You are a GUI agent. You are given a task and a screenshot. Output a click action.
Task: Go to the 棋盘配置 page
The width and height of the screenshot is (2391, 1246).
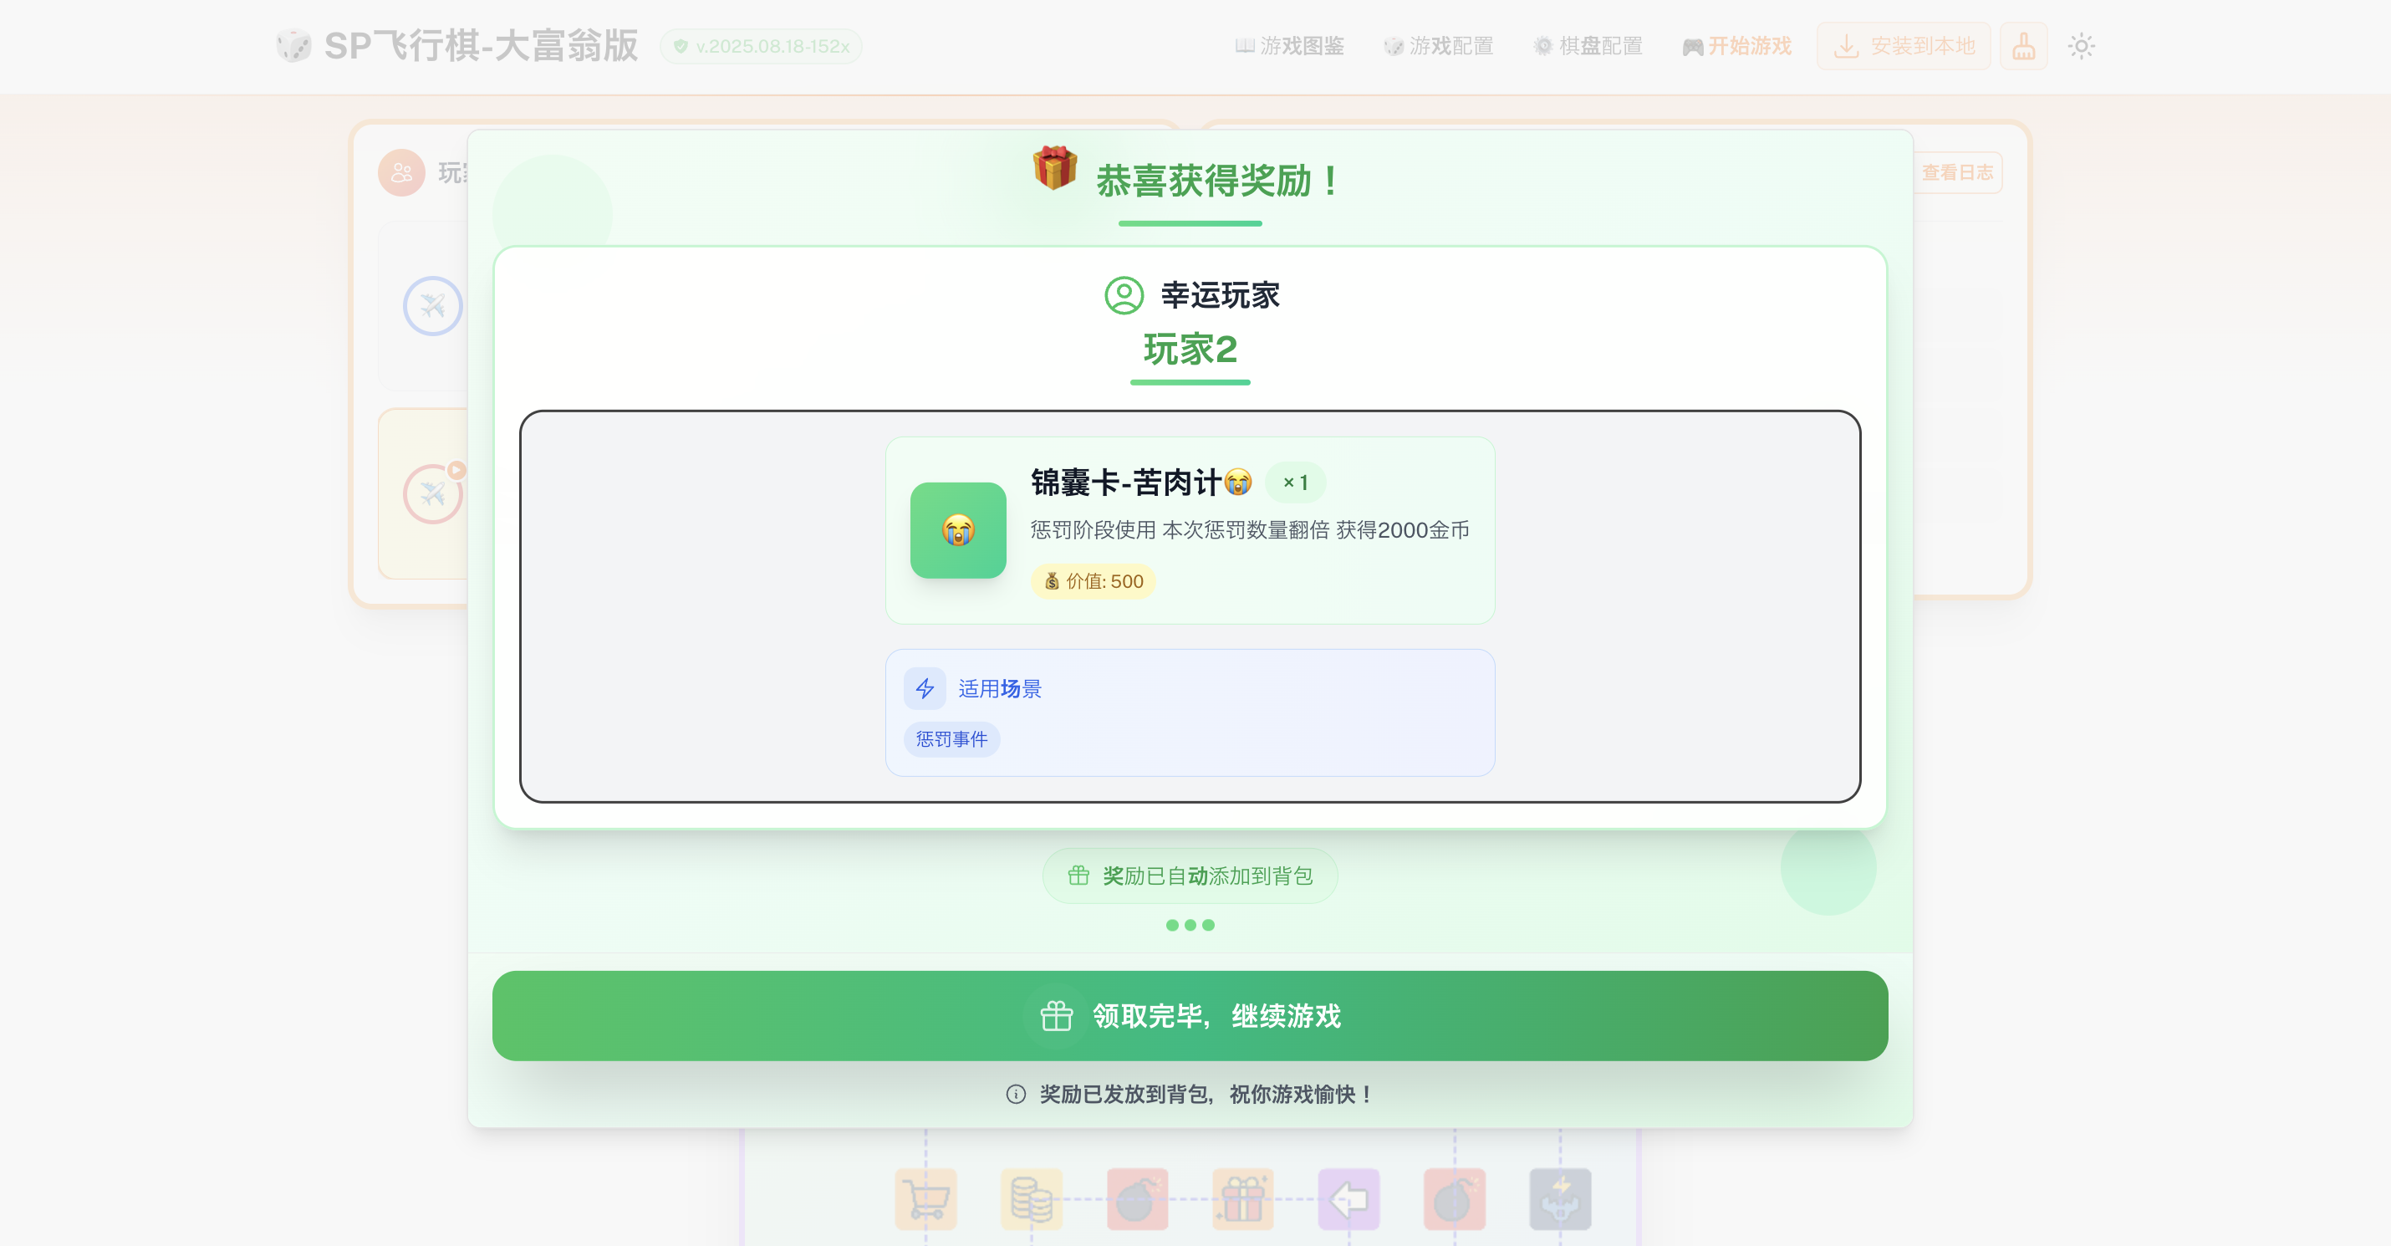[x=1588, y=45]
